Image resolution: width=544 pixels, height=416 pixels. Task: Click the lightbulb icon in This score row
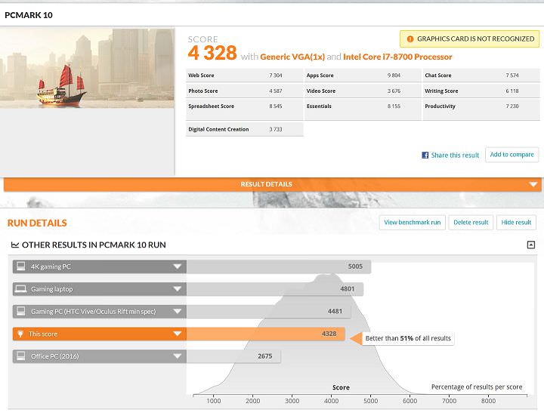click(x=21, y=334)
